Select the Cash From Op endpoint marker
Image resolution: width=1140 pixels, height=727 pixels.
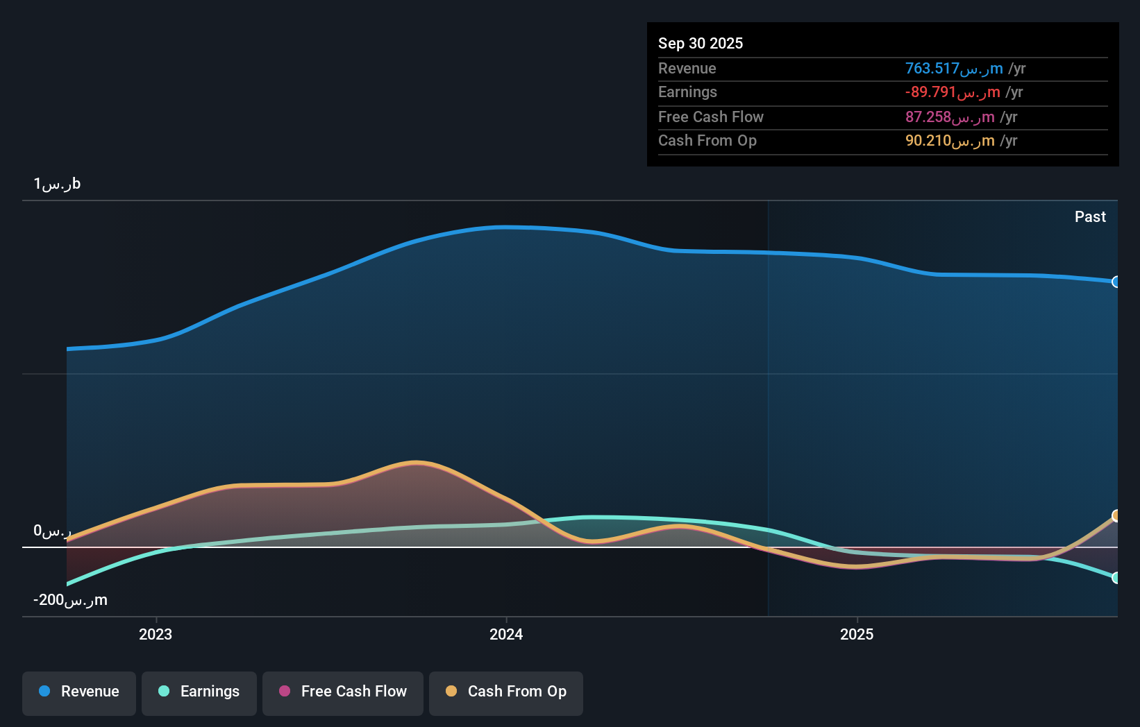coord(1116,516)
